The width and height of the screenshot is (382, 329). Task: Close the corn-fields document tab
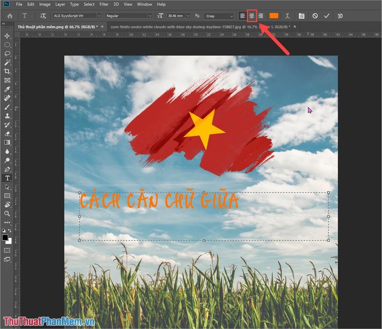pyautogui.click(x=295, y=27)
